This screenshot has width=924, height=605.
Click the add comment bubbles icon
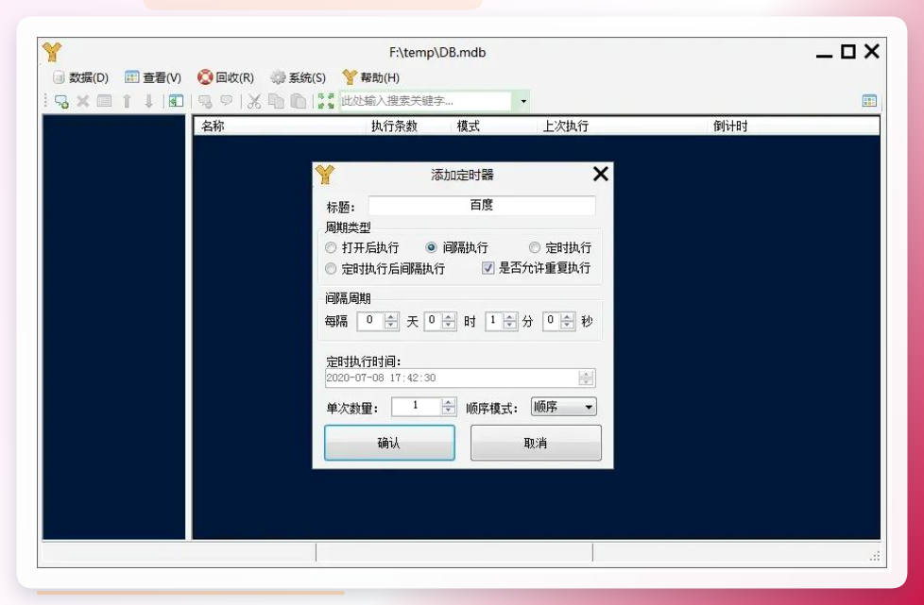(205, 101)
